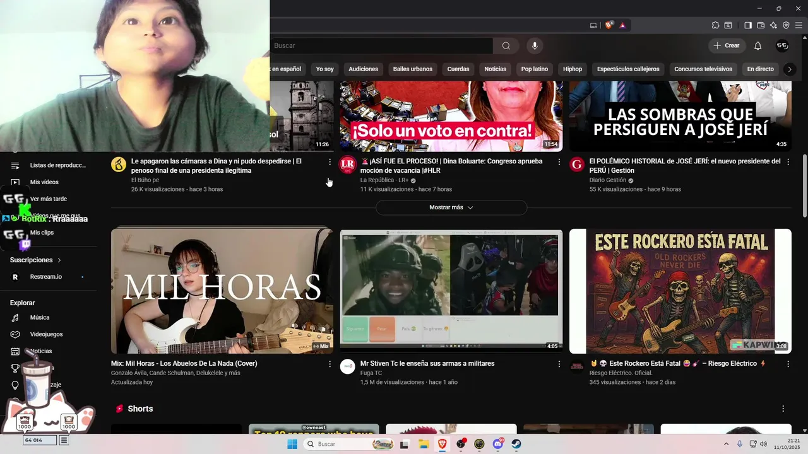The height and width of the screenshot is (454, 808).
Task: Open the browser extensions puzzle icon
Action: [x=715, y=25]
